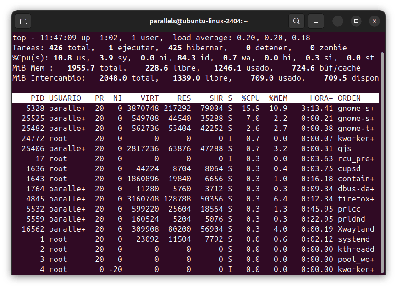397x288 pixels.
Task: Click the firefox+ process name
Action: click(x=356, y=199)
